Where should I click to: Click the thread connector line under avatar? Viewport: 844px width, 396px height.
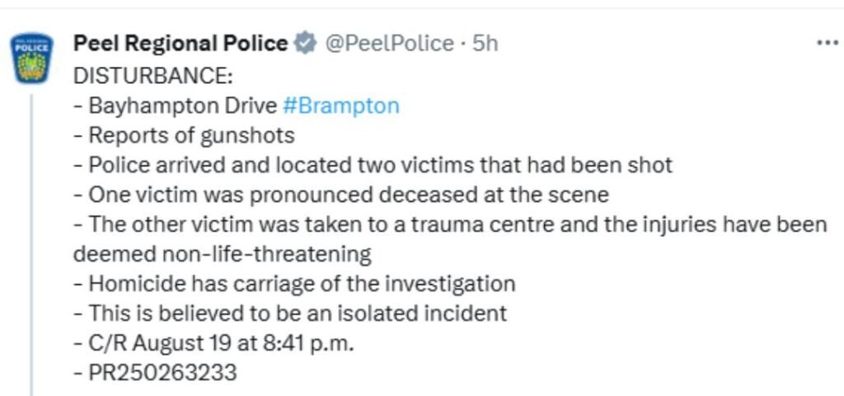click(x=31, y=245)
